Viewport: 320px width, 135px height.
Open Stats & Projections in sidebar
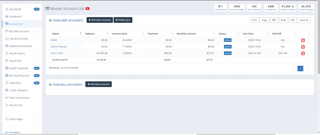[19, 98]
